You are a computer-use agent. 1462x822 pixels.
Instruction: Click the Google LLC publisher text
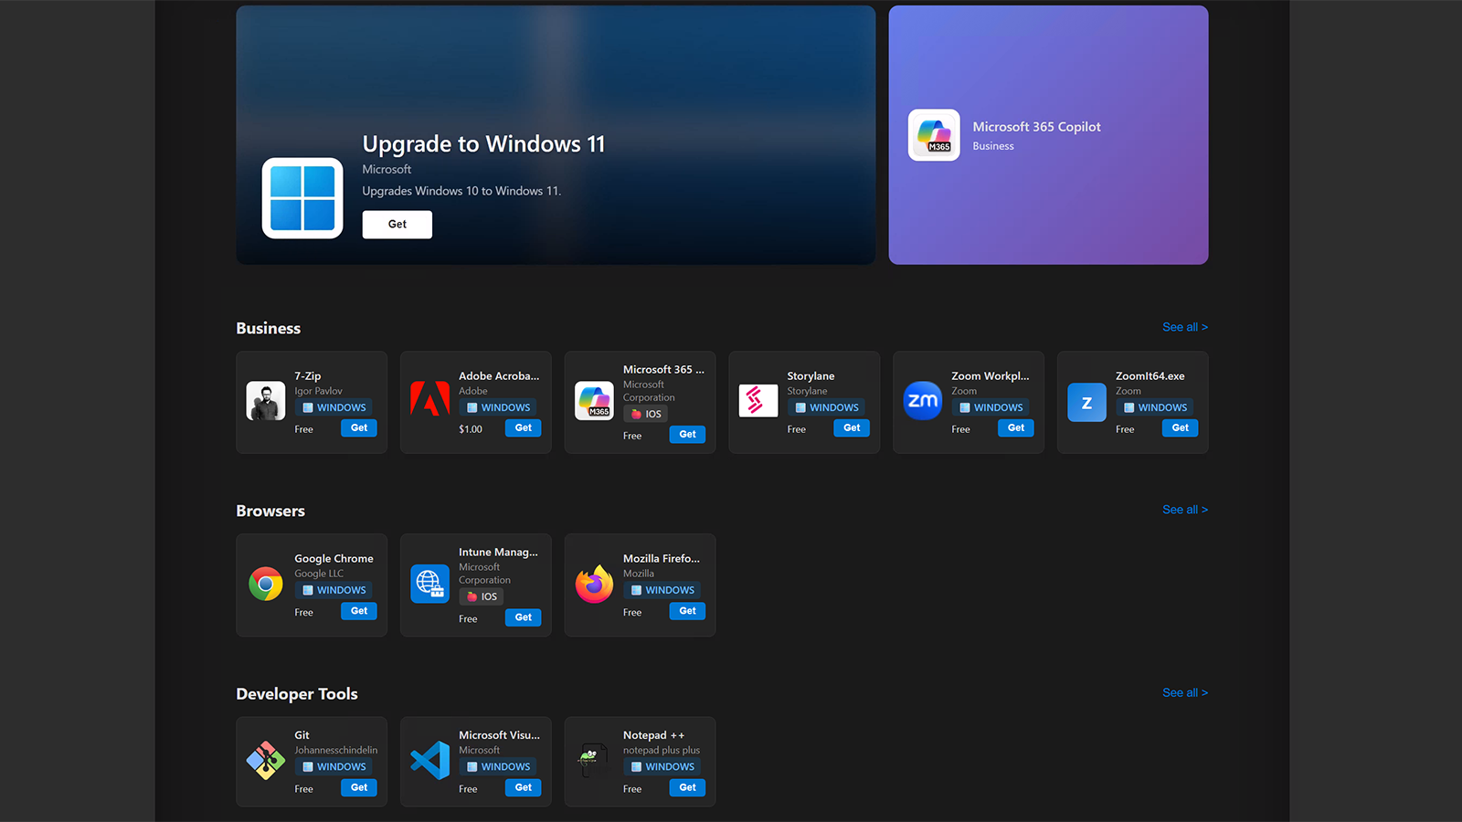coord(319,574)
